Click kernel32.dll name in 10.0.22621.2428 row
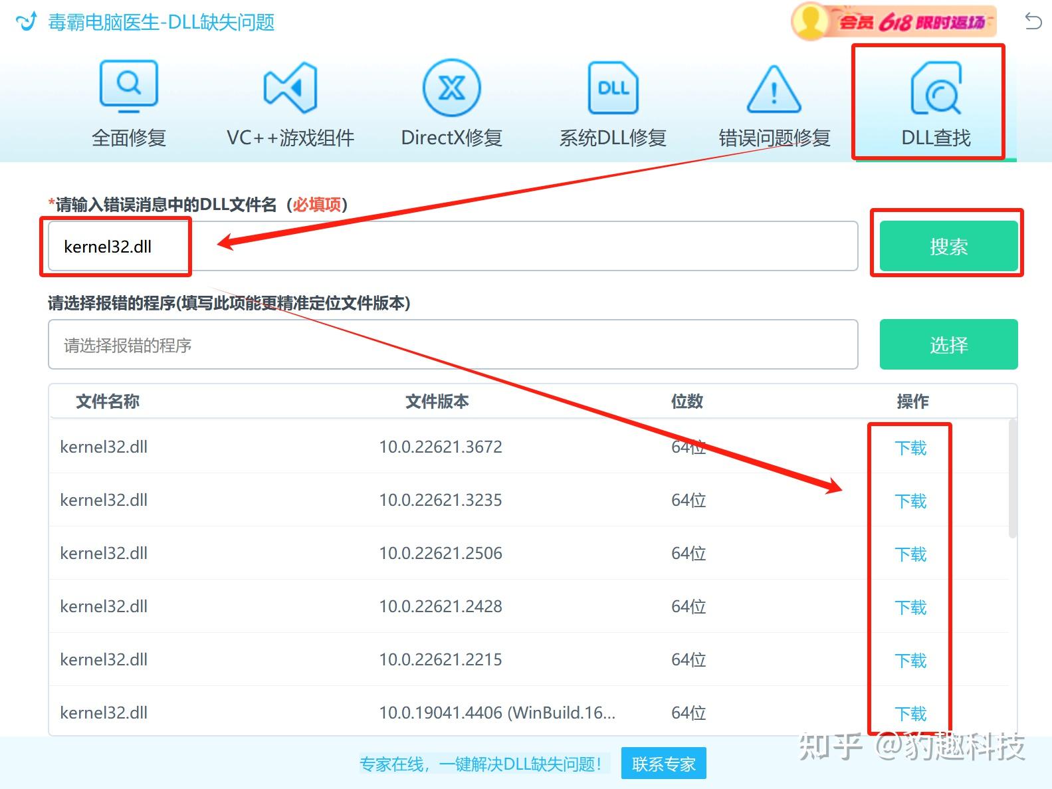 click(x=104, y=606)
